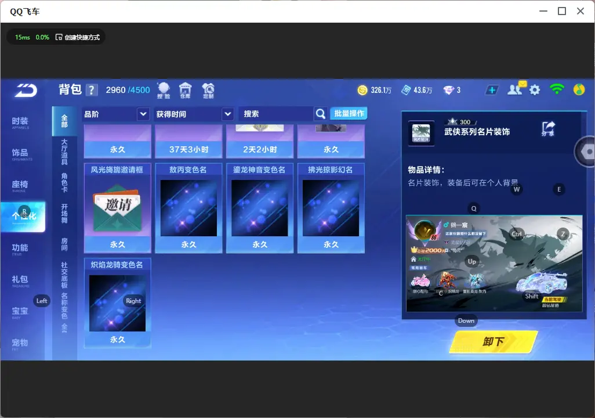Click the blue plus recharge button
The height and width of the screenshot is (418, 595).
(492, 90)
